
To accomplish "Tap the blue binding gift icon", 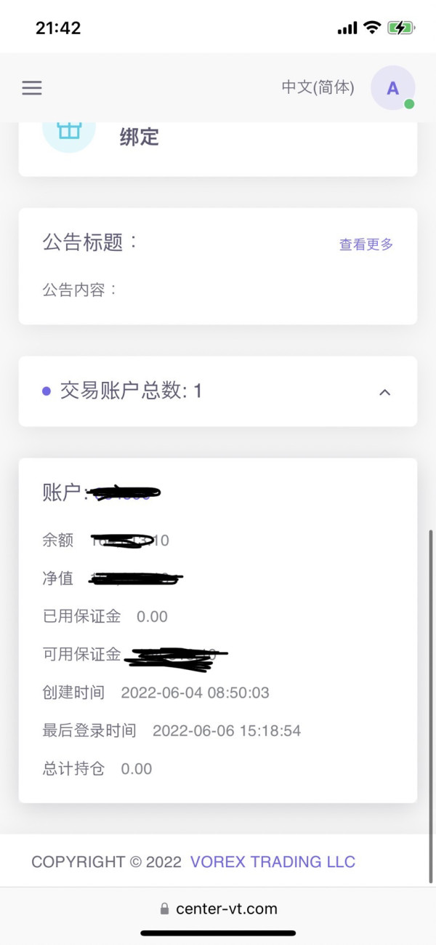I will tap(69, 131).
